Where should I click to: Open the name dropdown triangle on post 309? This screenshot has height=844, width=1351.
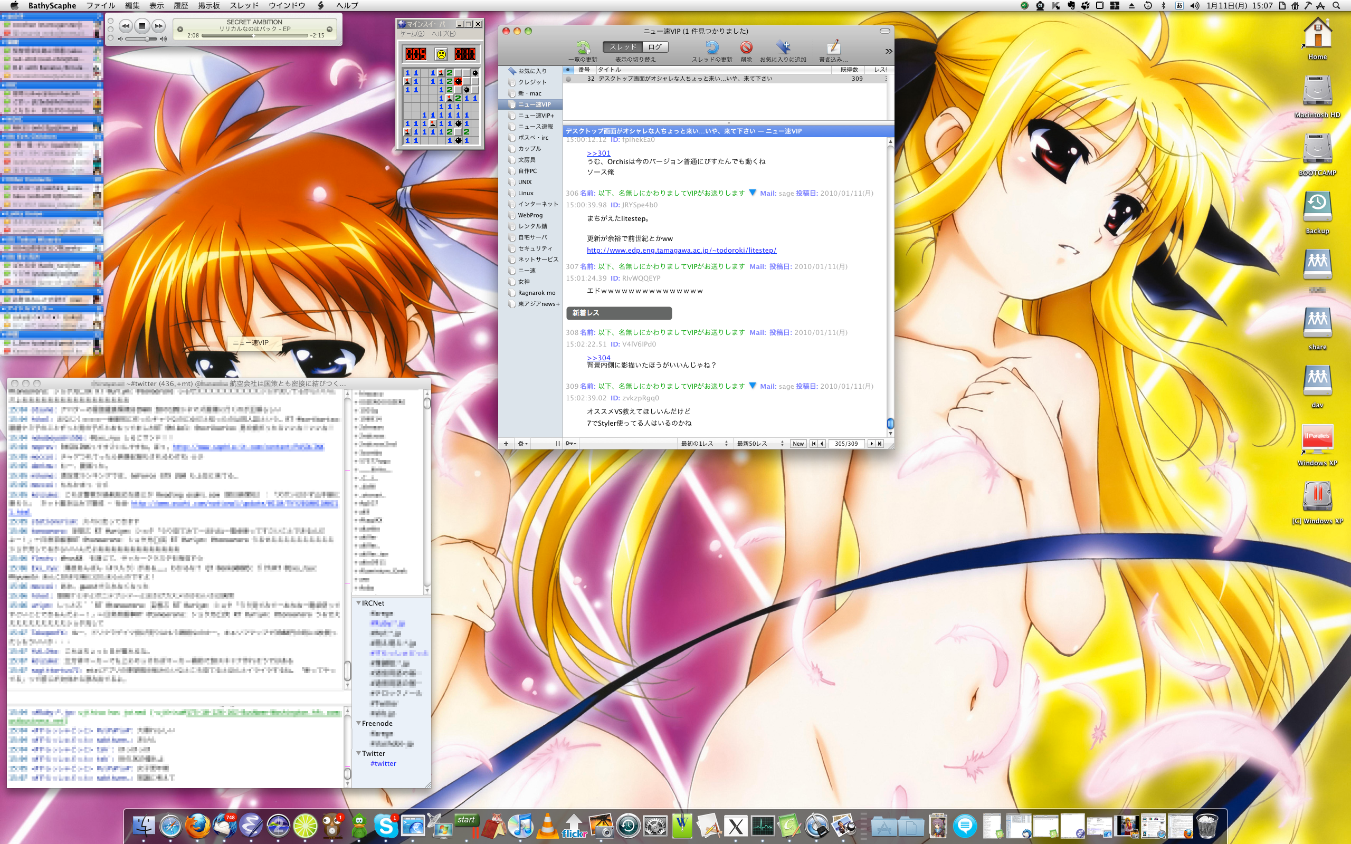pos(752,386)
